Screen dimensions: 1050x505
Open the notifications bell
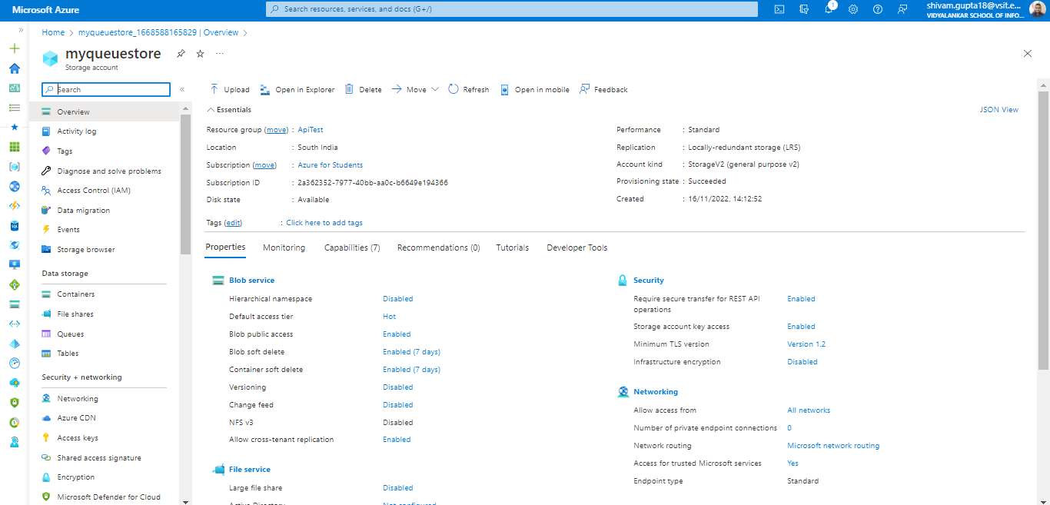(x=829, y=9)
